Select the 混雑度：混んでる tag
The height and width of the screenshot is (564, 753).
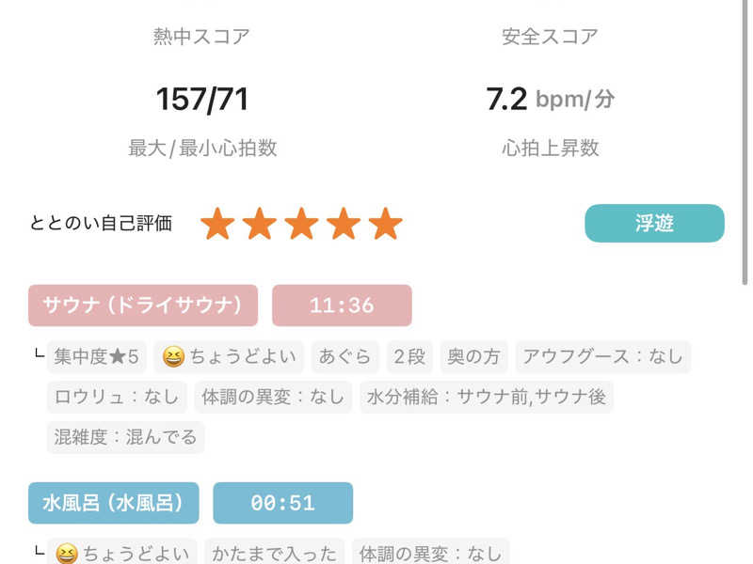125,437
